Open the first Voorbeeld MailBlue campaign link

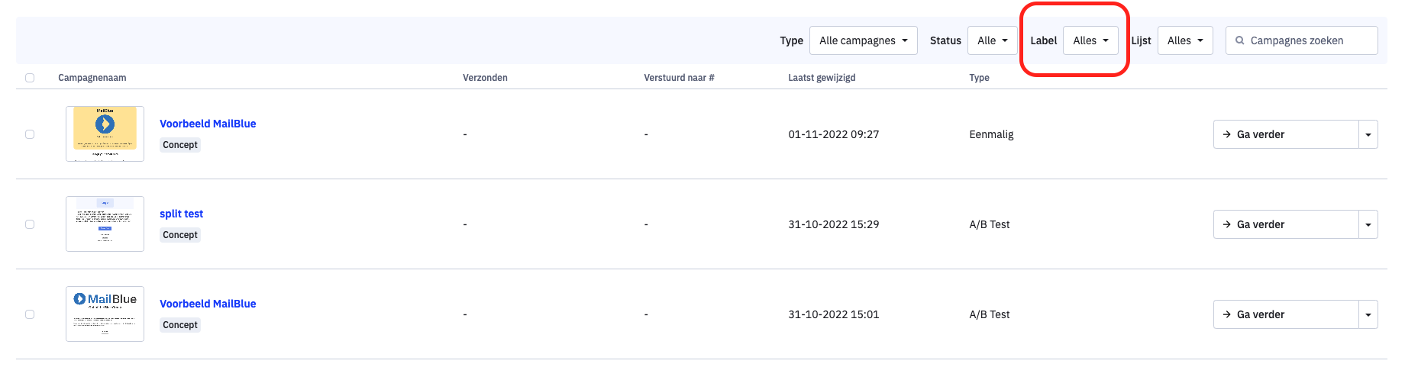click(208, 124)
